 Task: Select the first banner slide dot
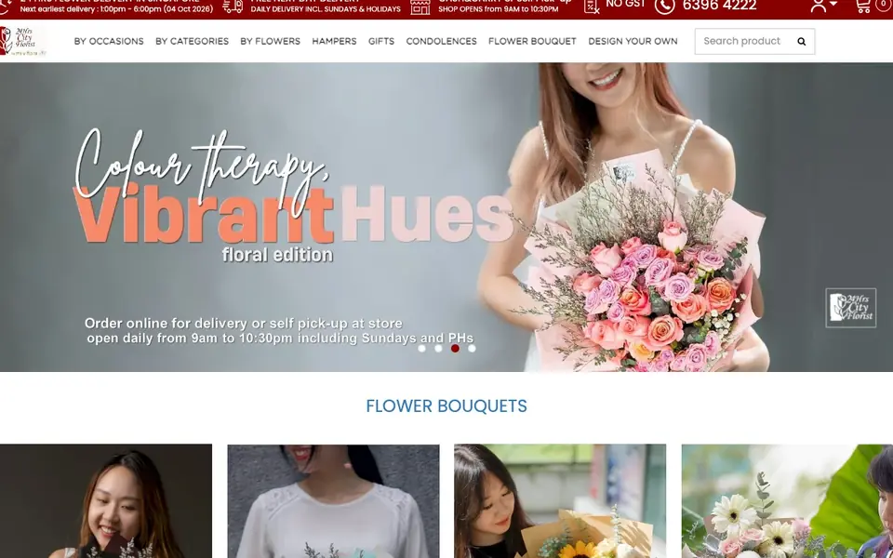tap(421, 349)
